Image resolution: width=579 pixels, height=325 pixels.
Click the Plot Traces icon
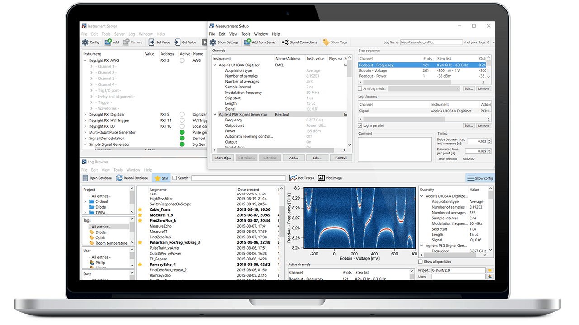[293, 178]
